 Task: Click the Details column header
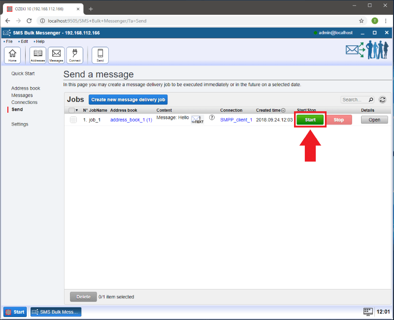[x=367, y=110]
